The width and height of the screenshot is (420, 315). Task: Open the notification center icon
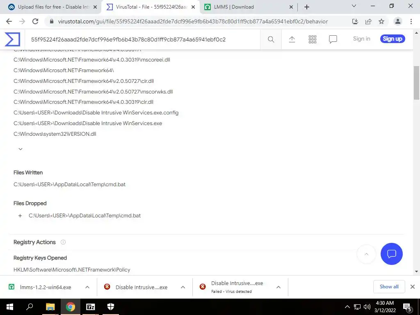tap(407, 307)
